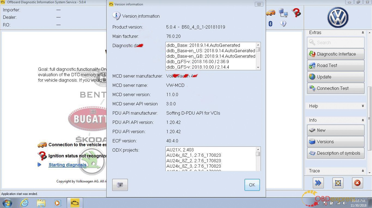The image size is (372, 208).
Task: Click the volume icon in system tray
Action: 344,203
